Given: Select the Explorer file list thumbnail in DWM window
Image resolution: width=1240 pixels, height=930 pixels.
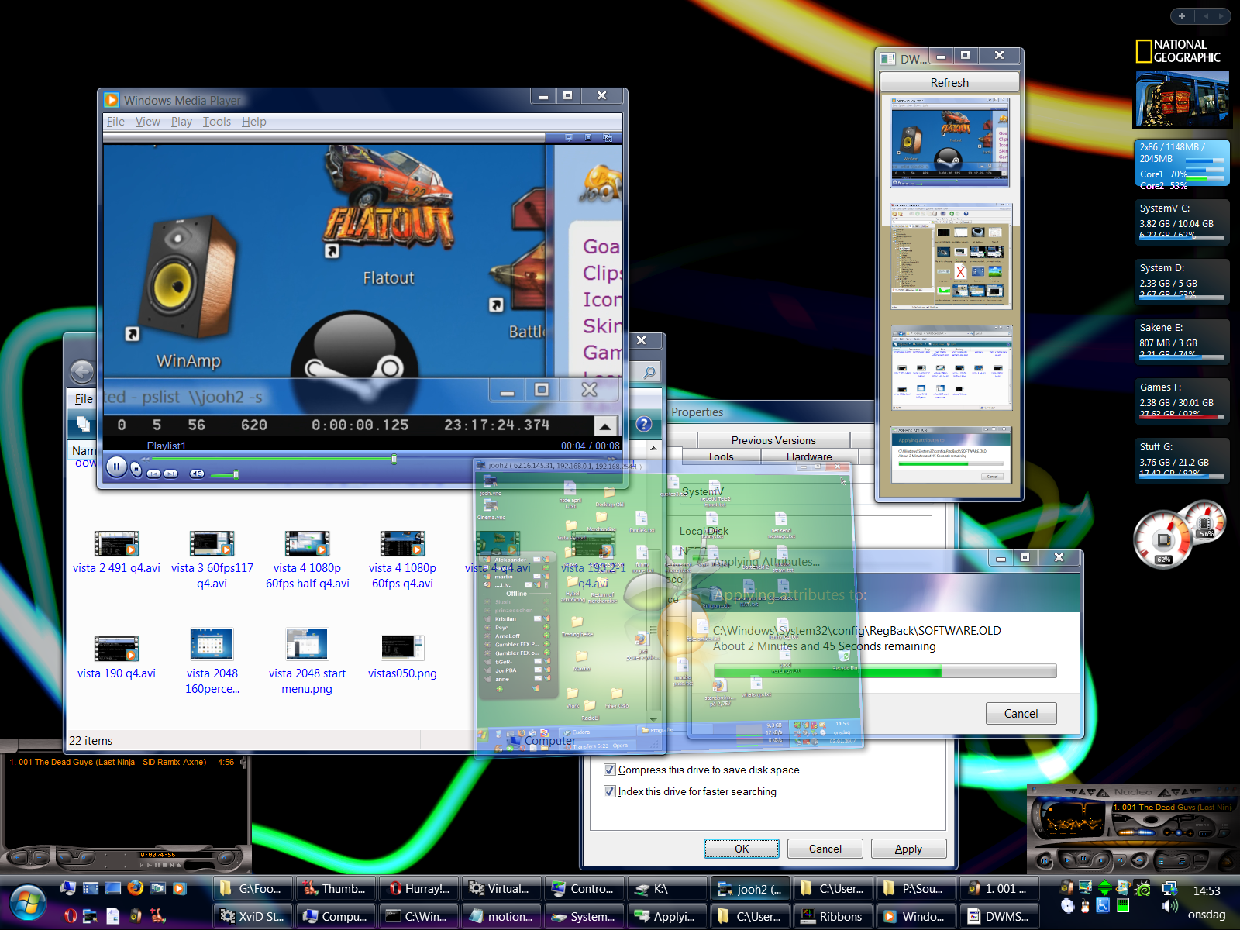Looking at the screenshot, I should [x=952, y=368].
